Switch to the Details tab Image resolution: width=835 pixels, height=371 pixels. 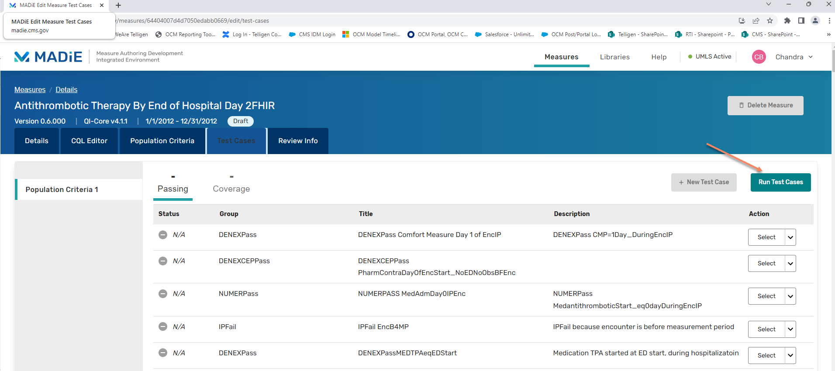[37, 141]
